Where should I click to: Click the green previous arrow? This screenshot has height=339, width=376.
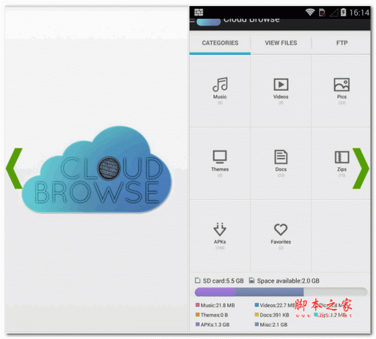(14, 168)
